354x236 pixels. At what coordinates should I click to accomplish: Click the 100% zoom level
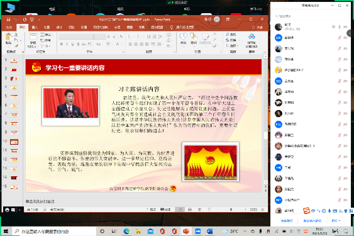(253, 210)
